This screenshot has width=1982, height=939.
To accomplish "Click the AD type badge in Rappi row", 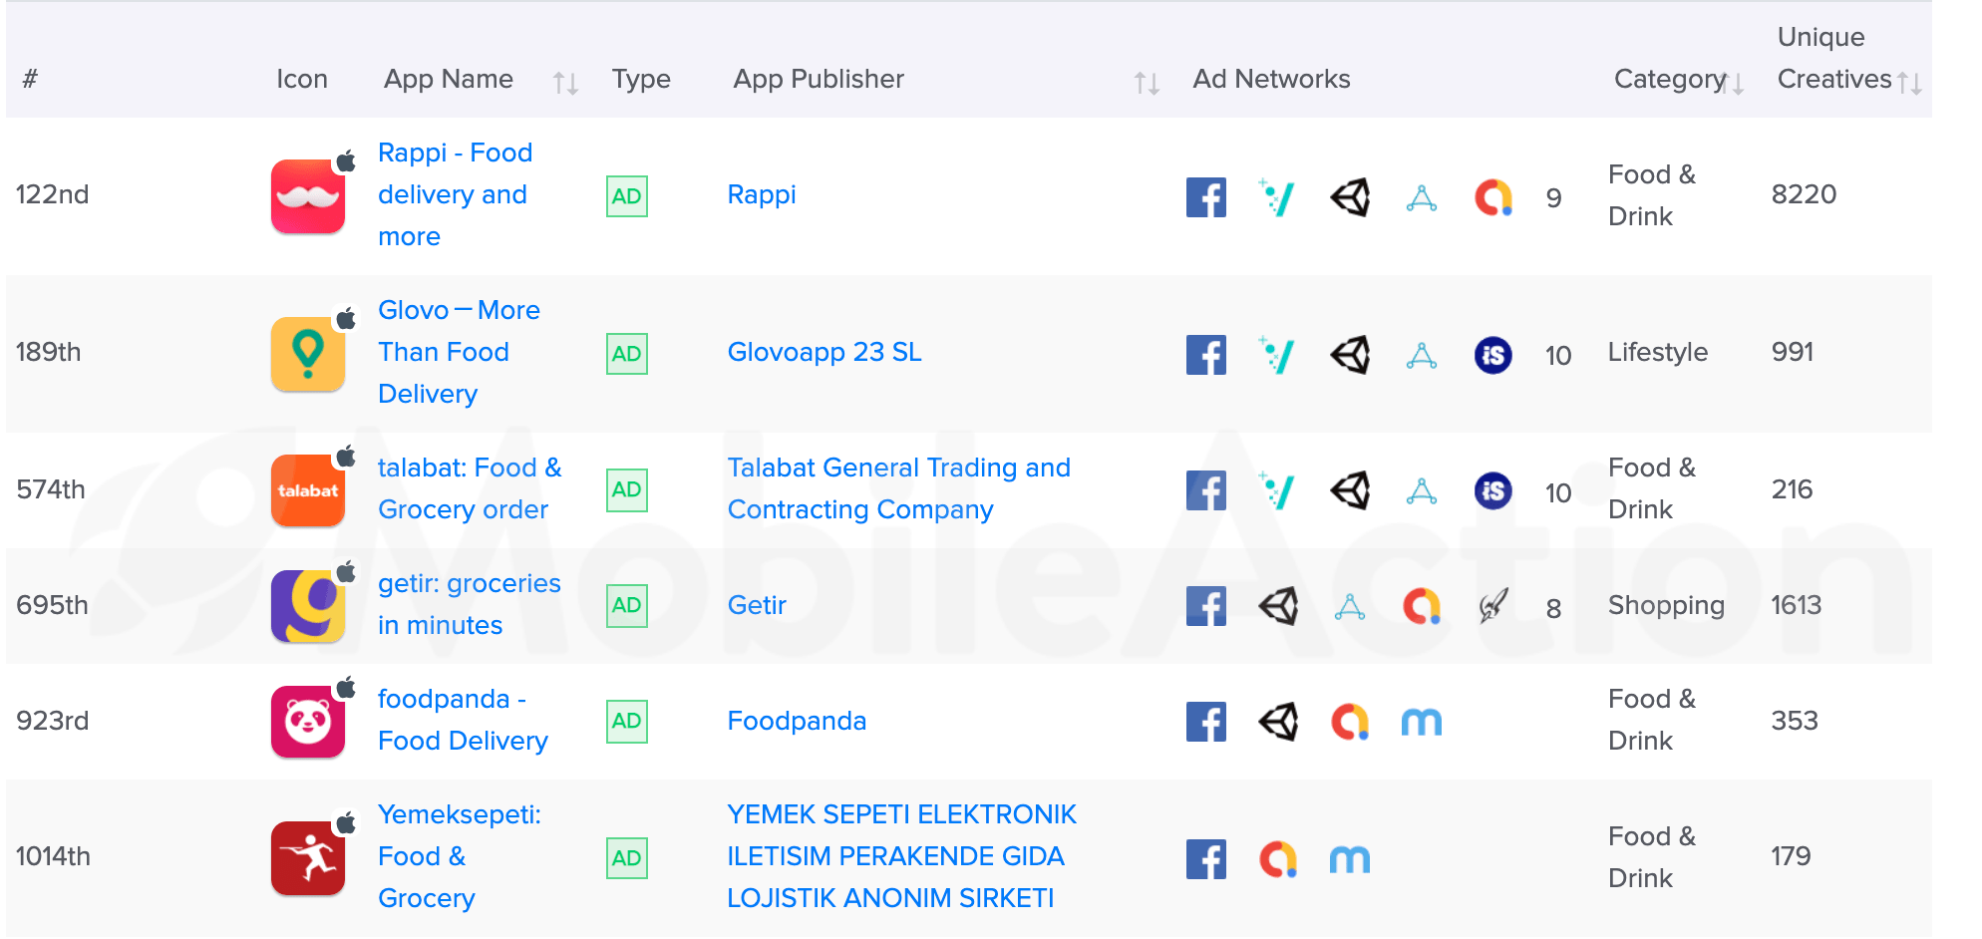I will coord(627,196).
